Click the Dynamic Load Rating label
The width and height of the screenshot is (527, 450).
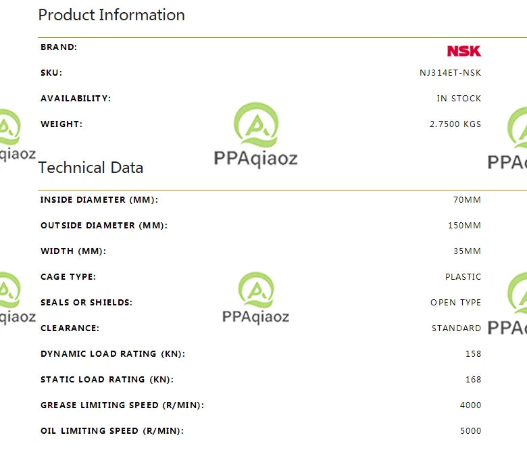pyautogui.click(x=113, y=354)
